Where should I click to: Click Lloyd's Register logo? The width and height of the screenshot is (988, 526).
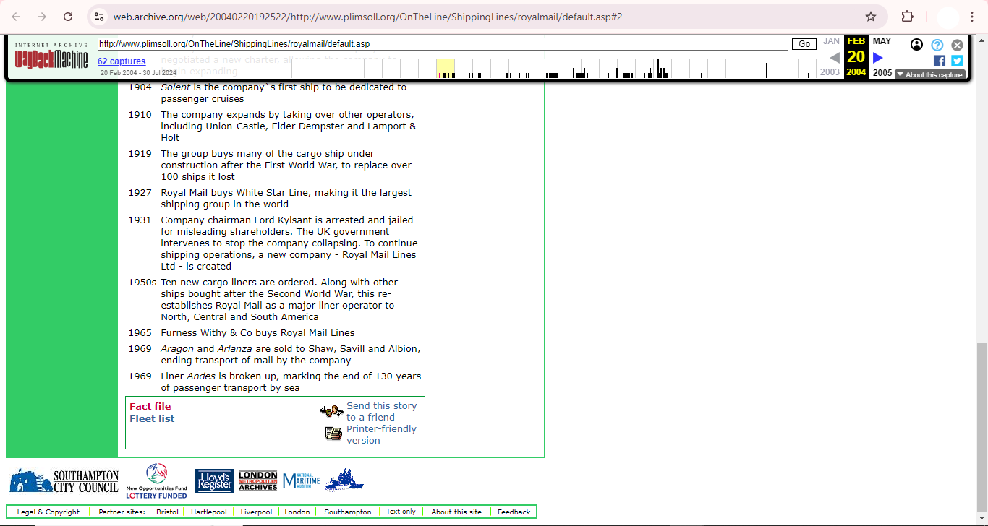tap(214, 481)
